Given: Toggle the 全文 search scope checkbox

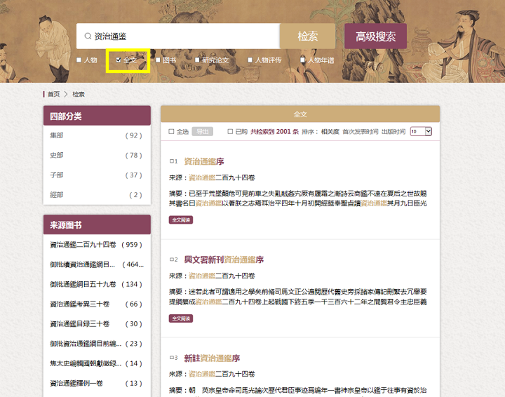Looking at the screenshot, I should coord(119,60).
